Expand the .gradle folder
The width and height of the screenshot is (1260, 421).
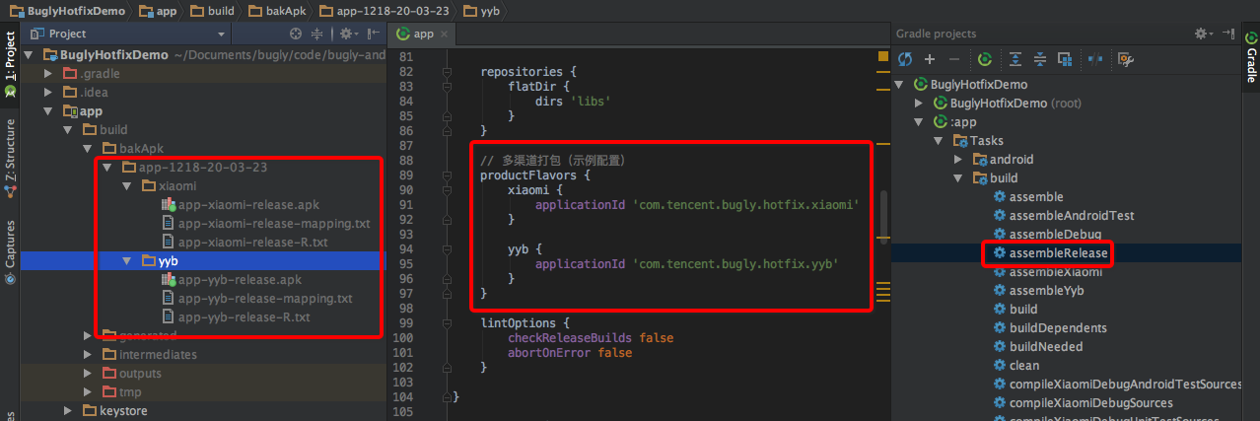49,74
